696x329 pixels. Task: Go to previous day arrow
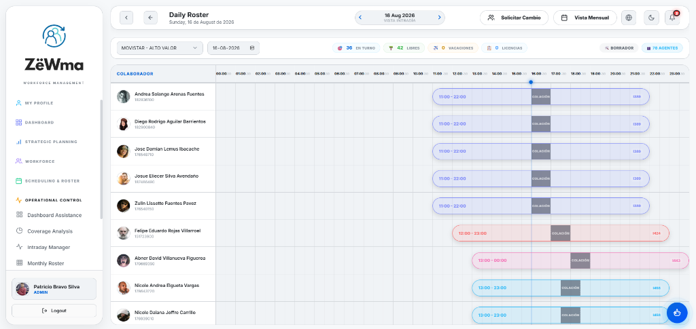[x=360, y=18]
